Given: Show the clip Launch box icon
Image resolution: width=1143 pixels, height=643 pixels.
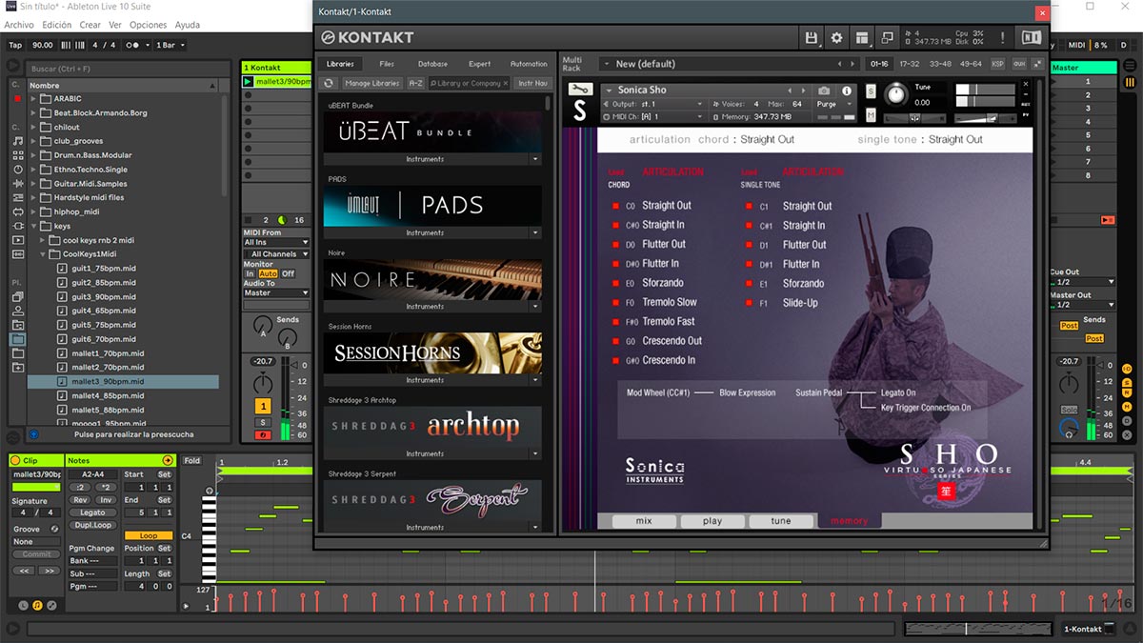Looking at the screenshot, I should point(23,605).
